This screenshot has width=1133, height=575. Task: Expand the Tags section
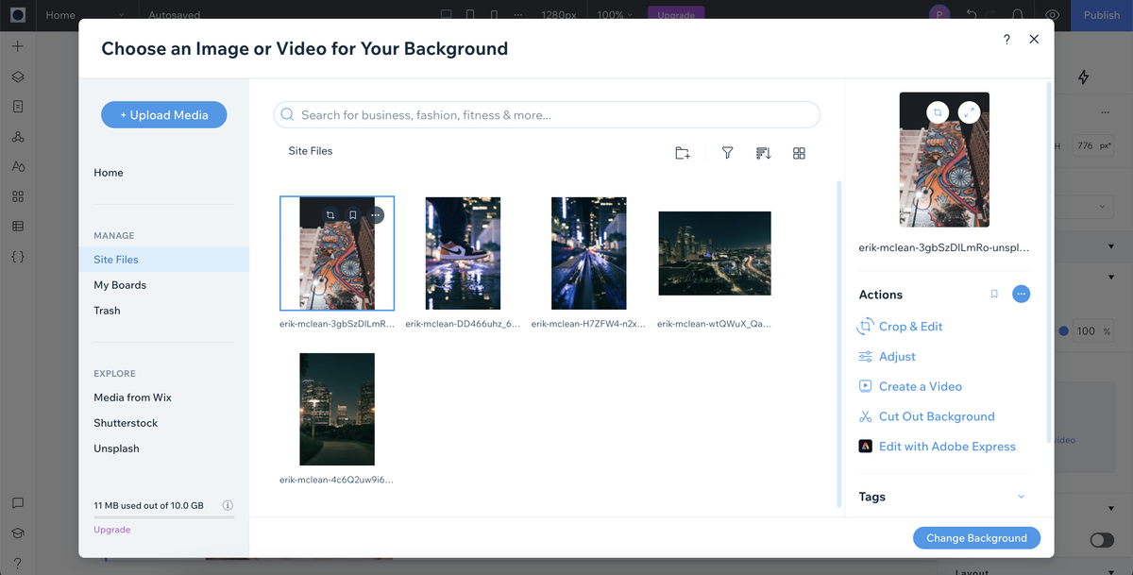(1020, 496)
